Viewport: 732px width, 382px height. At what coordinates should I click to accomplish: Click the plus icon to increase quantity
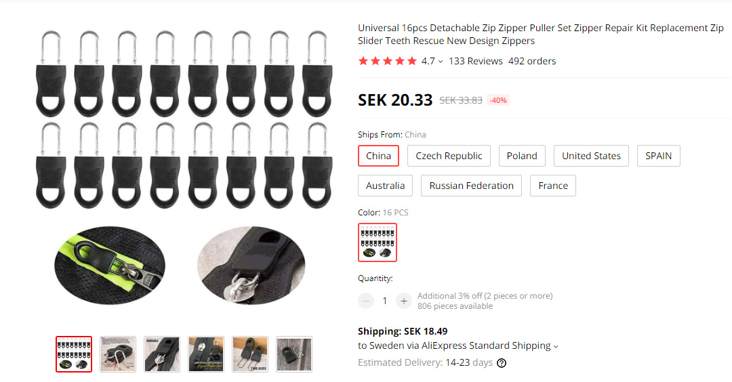pos(404,301)
